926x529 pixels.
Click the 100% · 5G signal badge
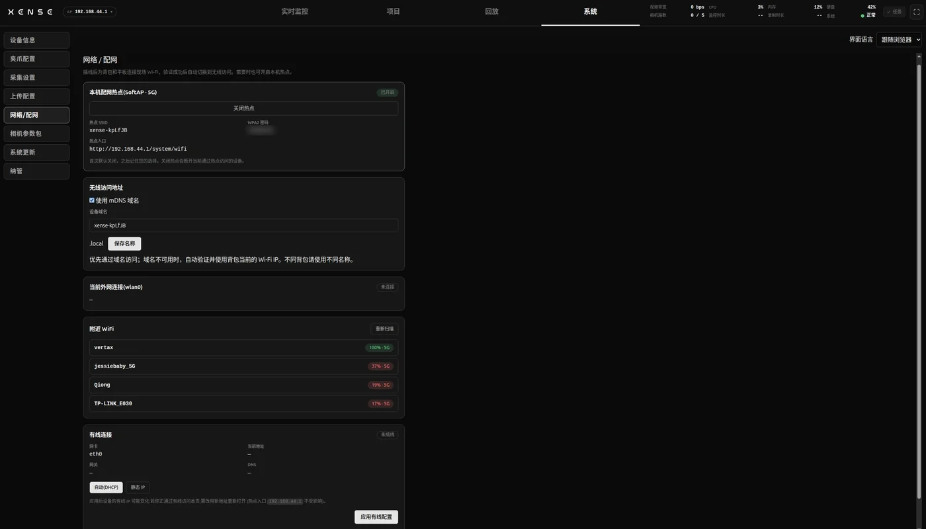click(380, 348)
